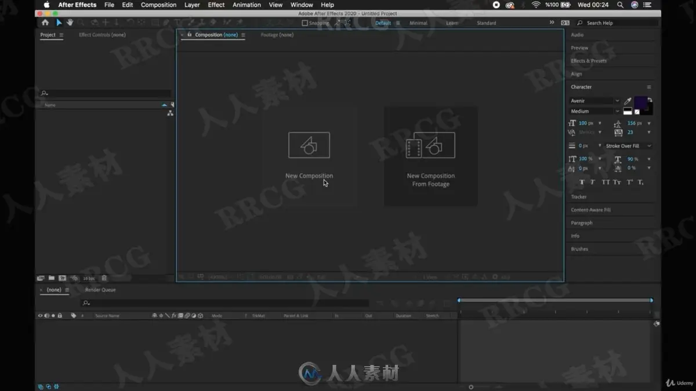
Task: Click the timeline layer search field
Action: (x=225, y=303)
